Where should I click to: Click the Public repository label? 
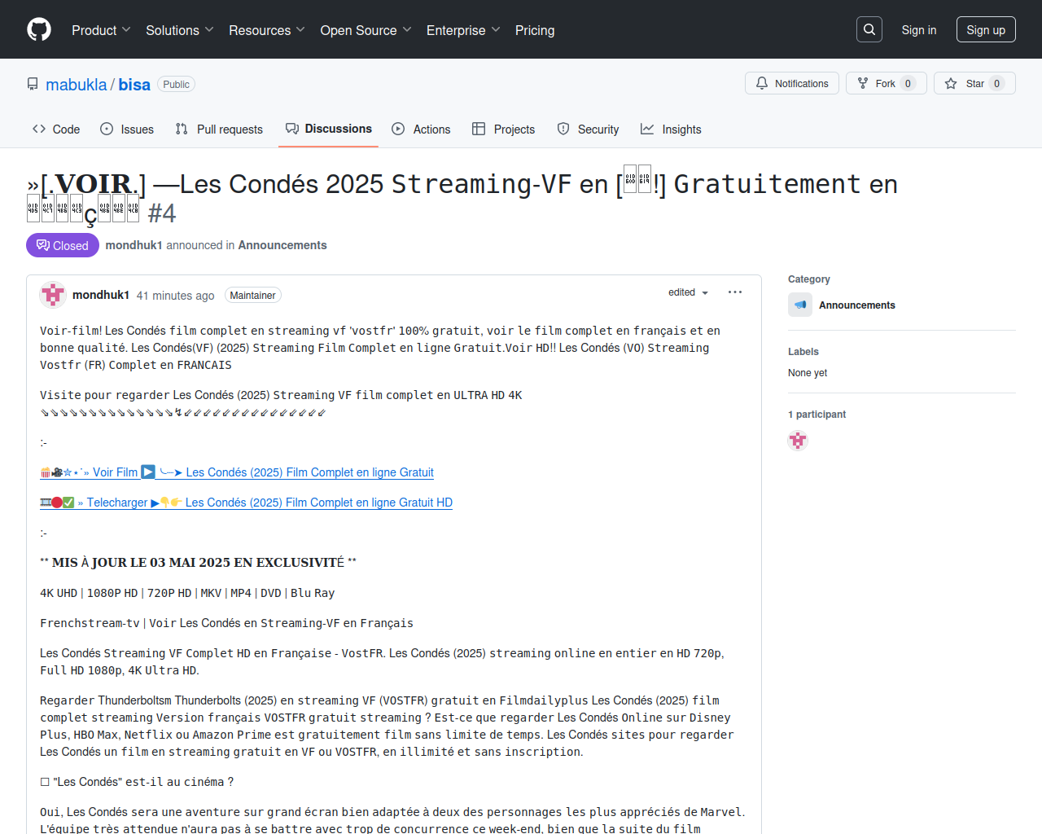click(176, 85)
